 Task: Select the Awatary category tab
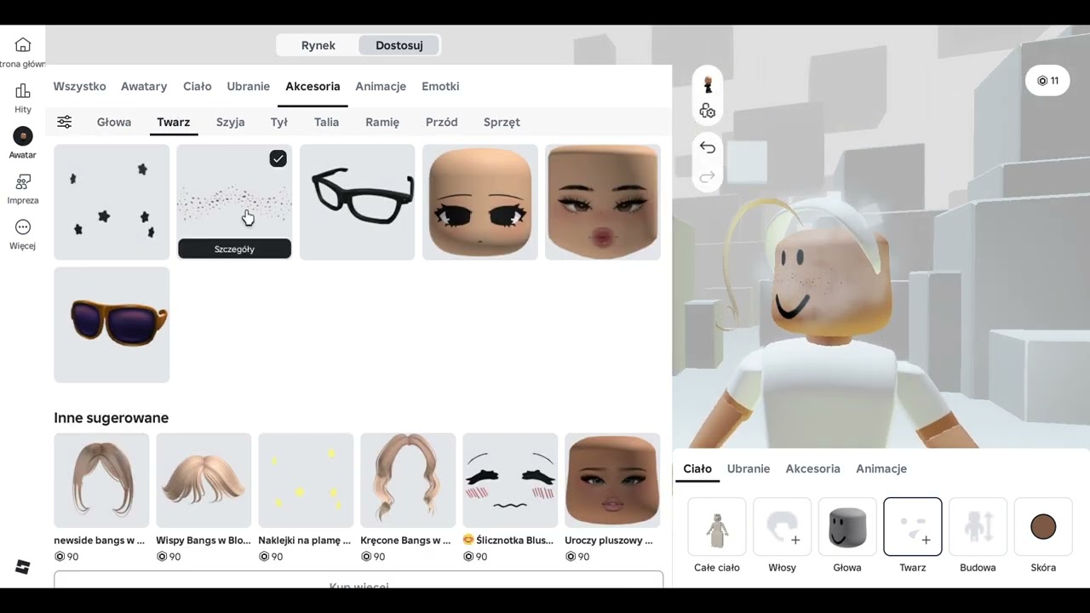coord(144,86)
